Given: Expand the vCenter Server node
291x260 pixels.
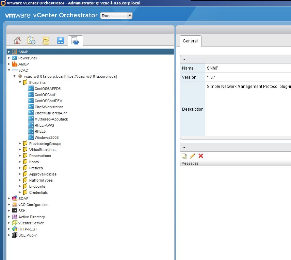Looking at the screenshot, I should (x=9, y=223).
